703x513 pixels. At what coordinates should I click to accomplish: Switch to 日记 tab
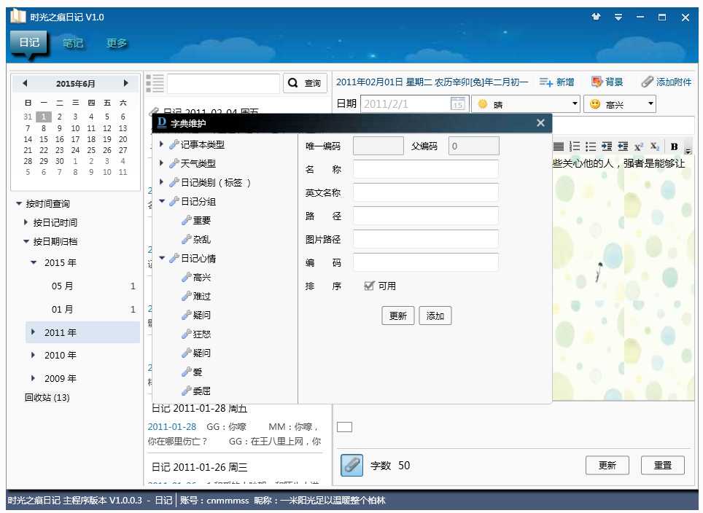(29, 42)
